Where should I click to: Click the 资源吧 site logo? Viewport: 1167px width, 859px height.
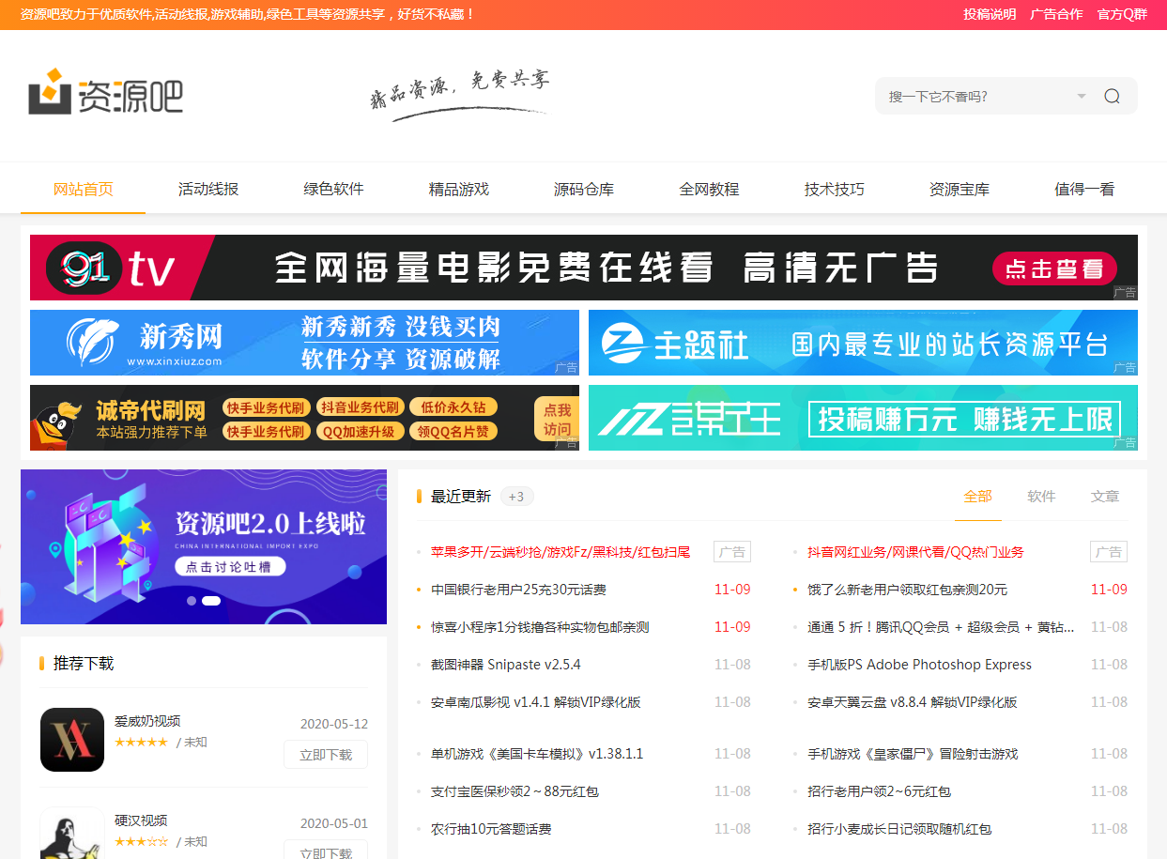point(105,94)
